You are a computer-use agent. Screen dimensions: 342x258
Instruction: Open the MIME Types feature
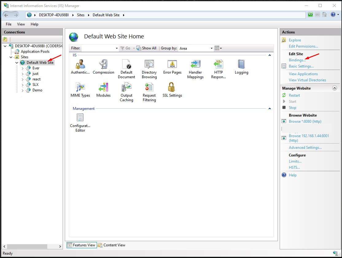click(x=80, y=89)
